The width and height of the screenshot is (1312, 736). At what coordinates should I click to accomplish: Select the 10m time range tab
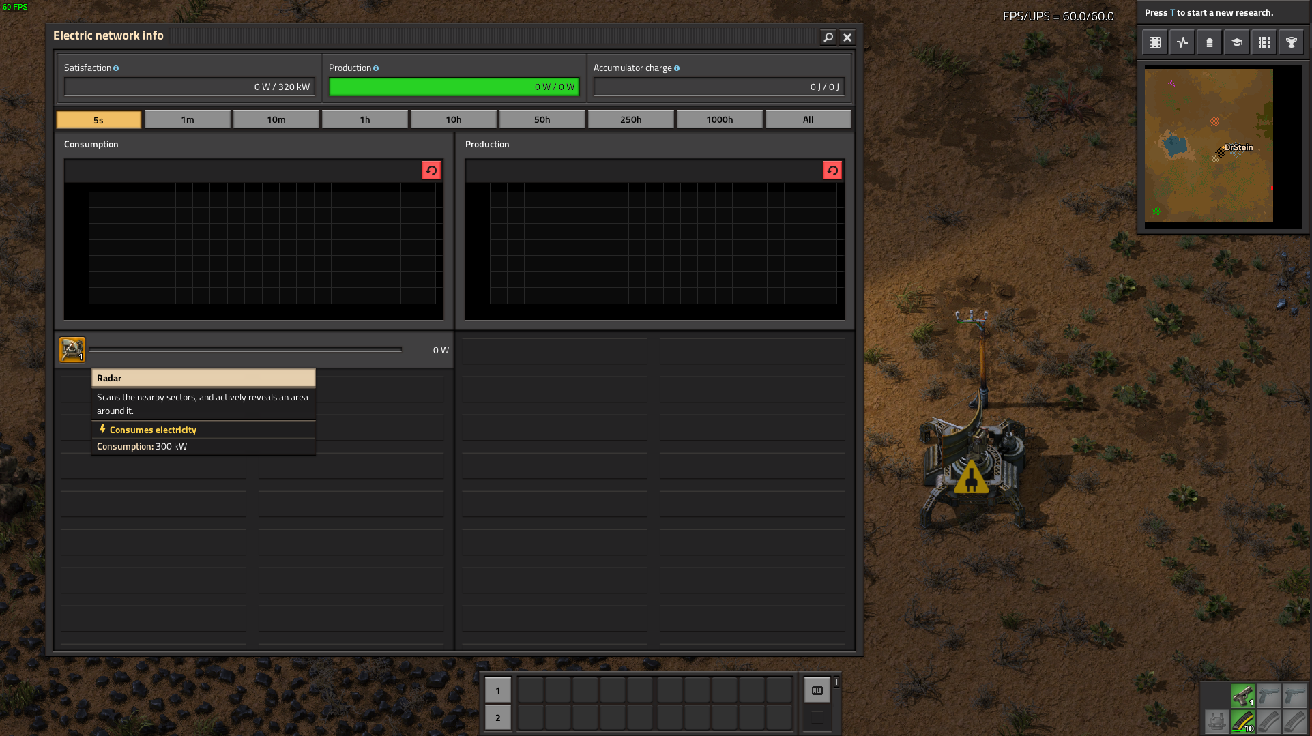[x=276, y=119]
